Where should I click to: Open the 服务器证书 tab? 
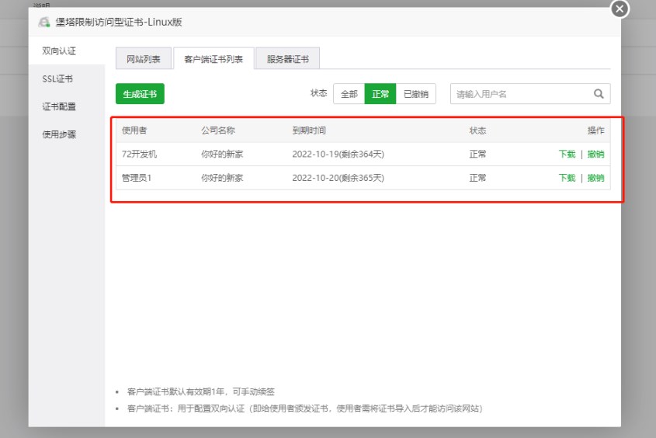[287, 59]
